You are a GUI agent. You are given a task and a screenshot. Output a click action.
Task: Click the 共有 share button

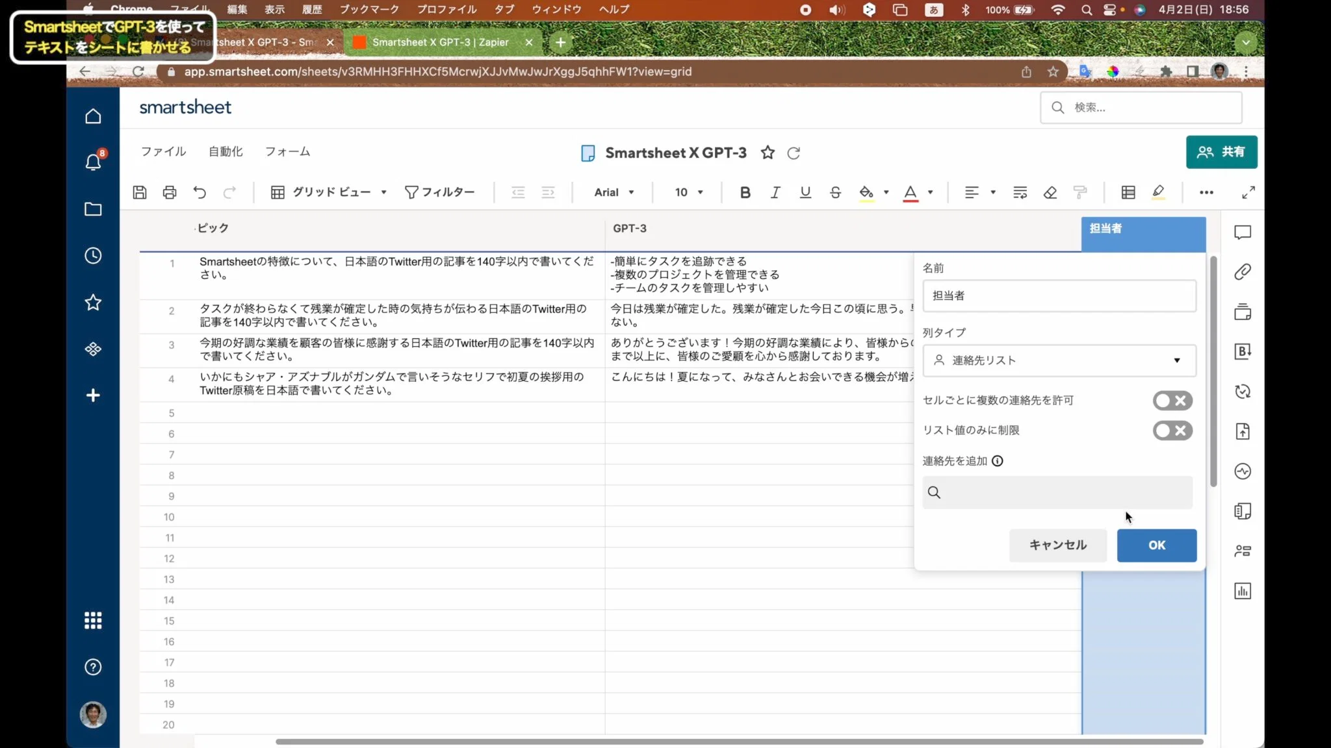pos(1221,152)
